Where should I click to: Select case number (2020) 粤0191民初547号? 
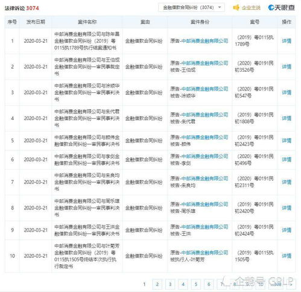(254, 92)
